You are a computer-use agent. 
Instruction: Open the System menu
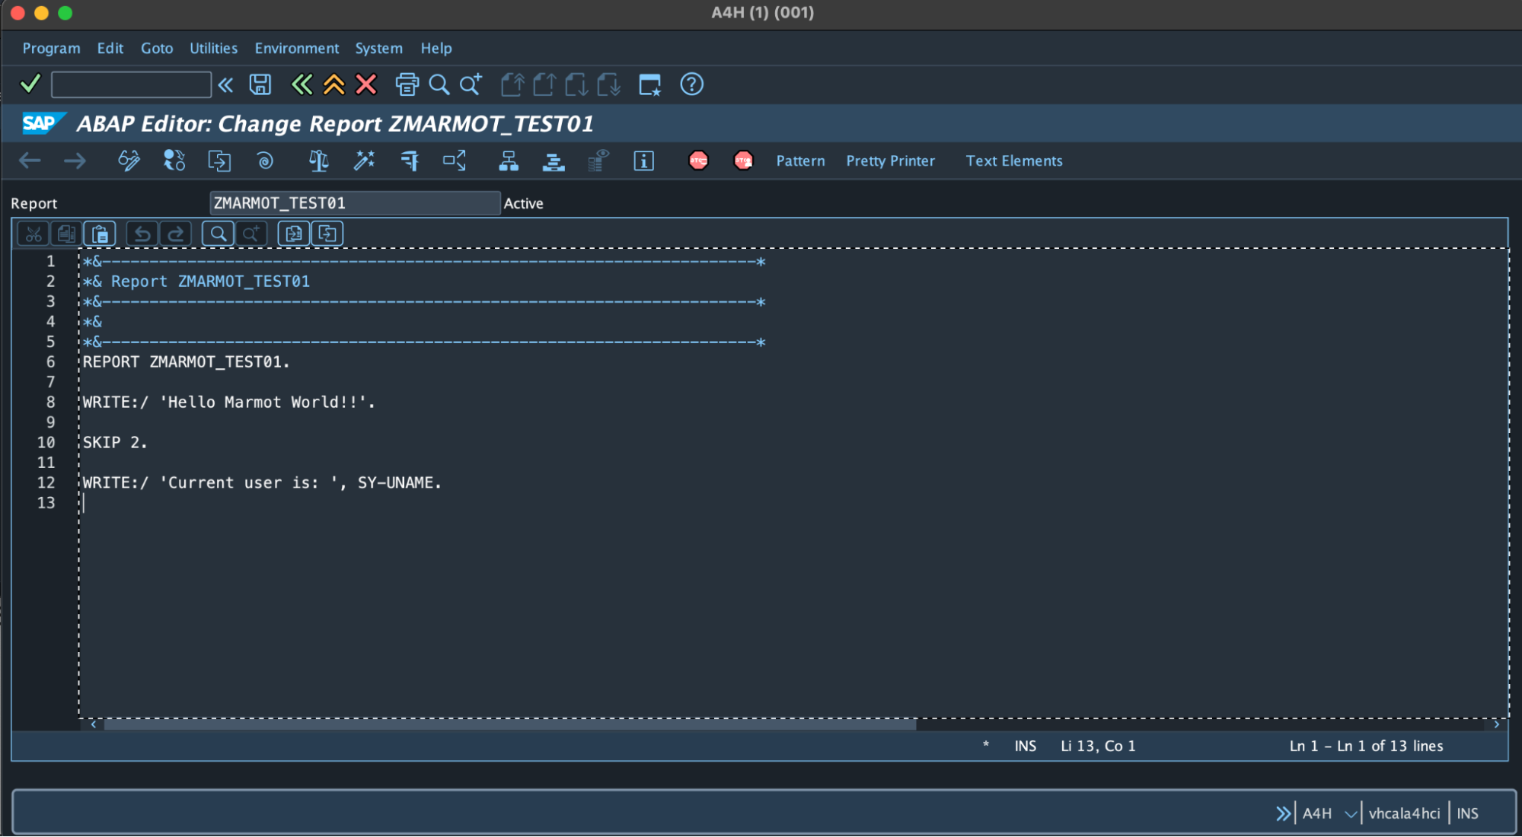(378, 48)
